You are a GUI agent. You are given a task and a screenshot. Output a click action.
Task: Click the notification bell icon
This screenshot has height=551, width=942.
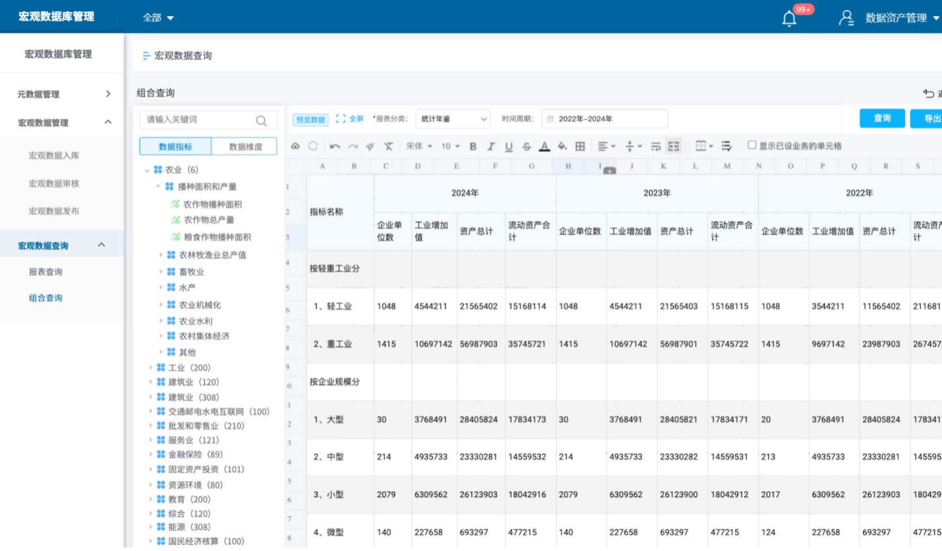789,18
